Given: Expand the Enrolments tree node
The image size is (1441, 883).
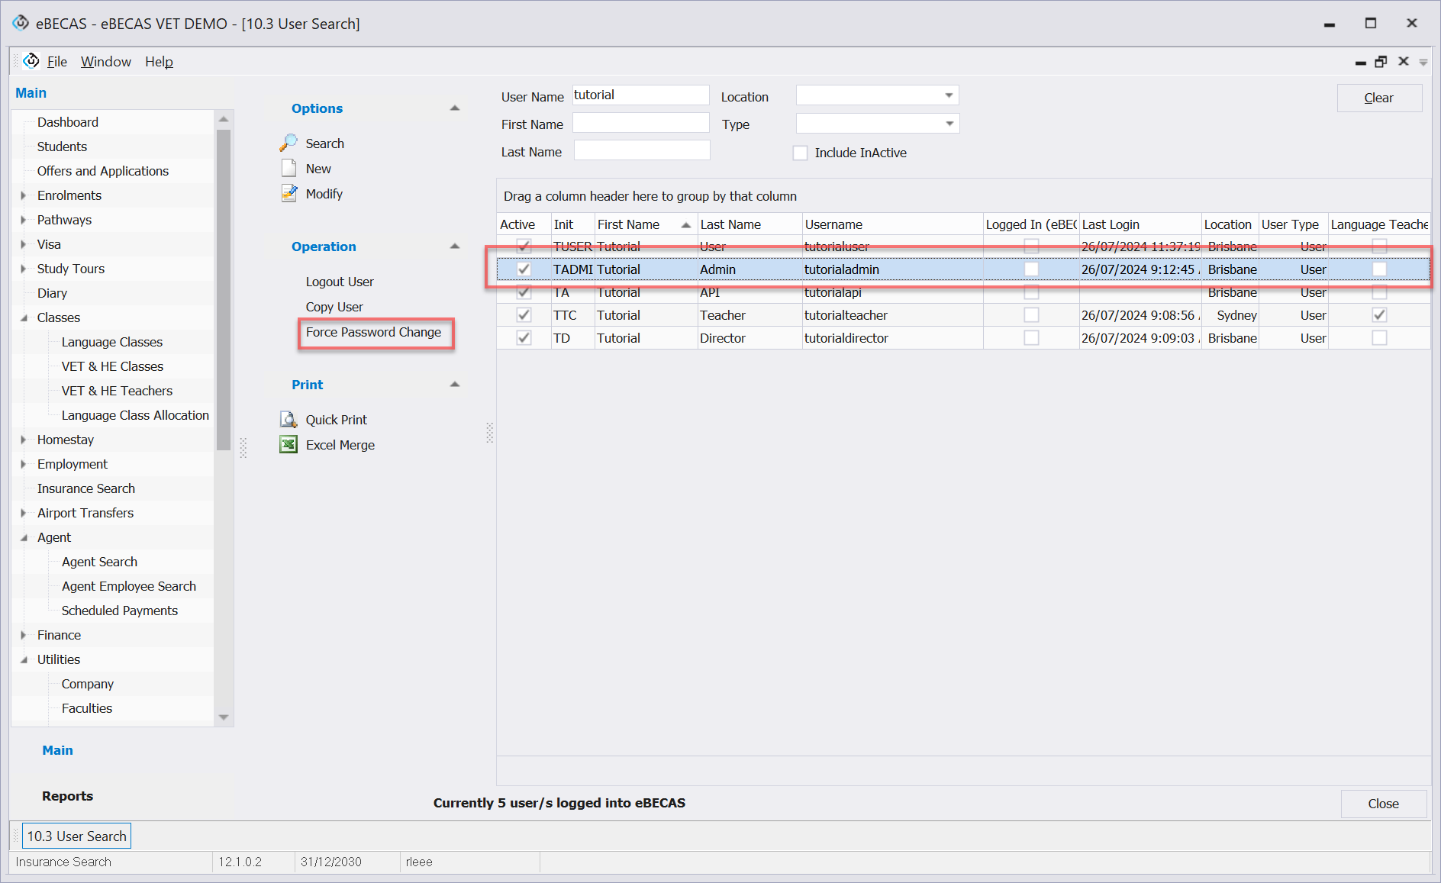Looking at the screenshot, I should (x=24, y=195).
